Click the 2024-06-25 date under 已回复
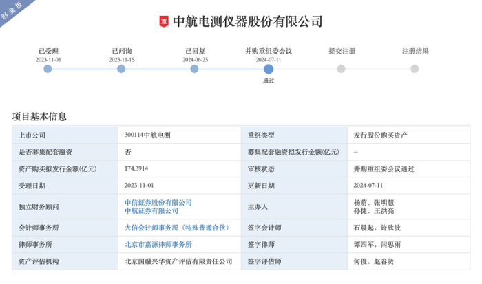 [x=195, y=60]
